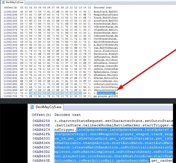Click selected line starting 'ateUpdateVergil.checkWeaponId'

(114, 134)
